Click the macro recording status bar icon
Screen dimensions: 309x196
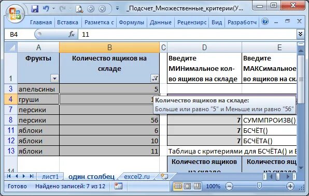[x=118, y=186]
